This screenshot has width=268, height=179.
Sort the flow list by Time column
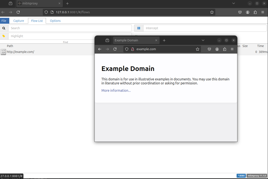coord(260,46)
